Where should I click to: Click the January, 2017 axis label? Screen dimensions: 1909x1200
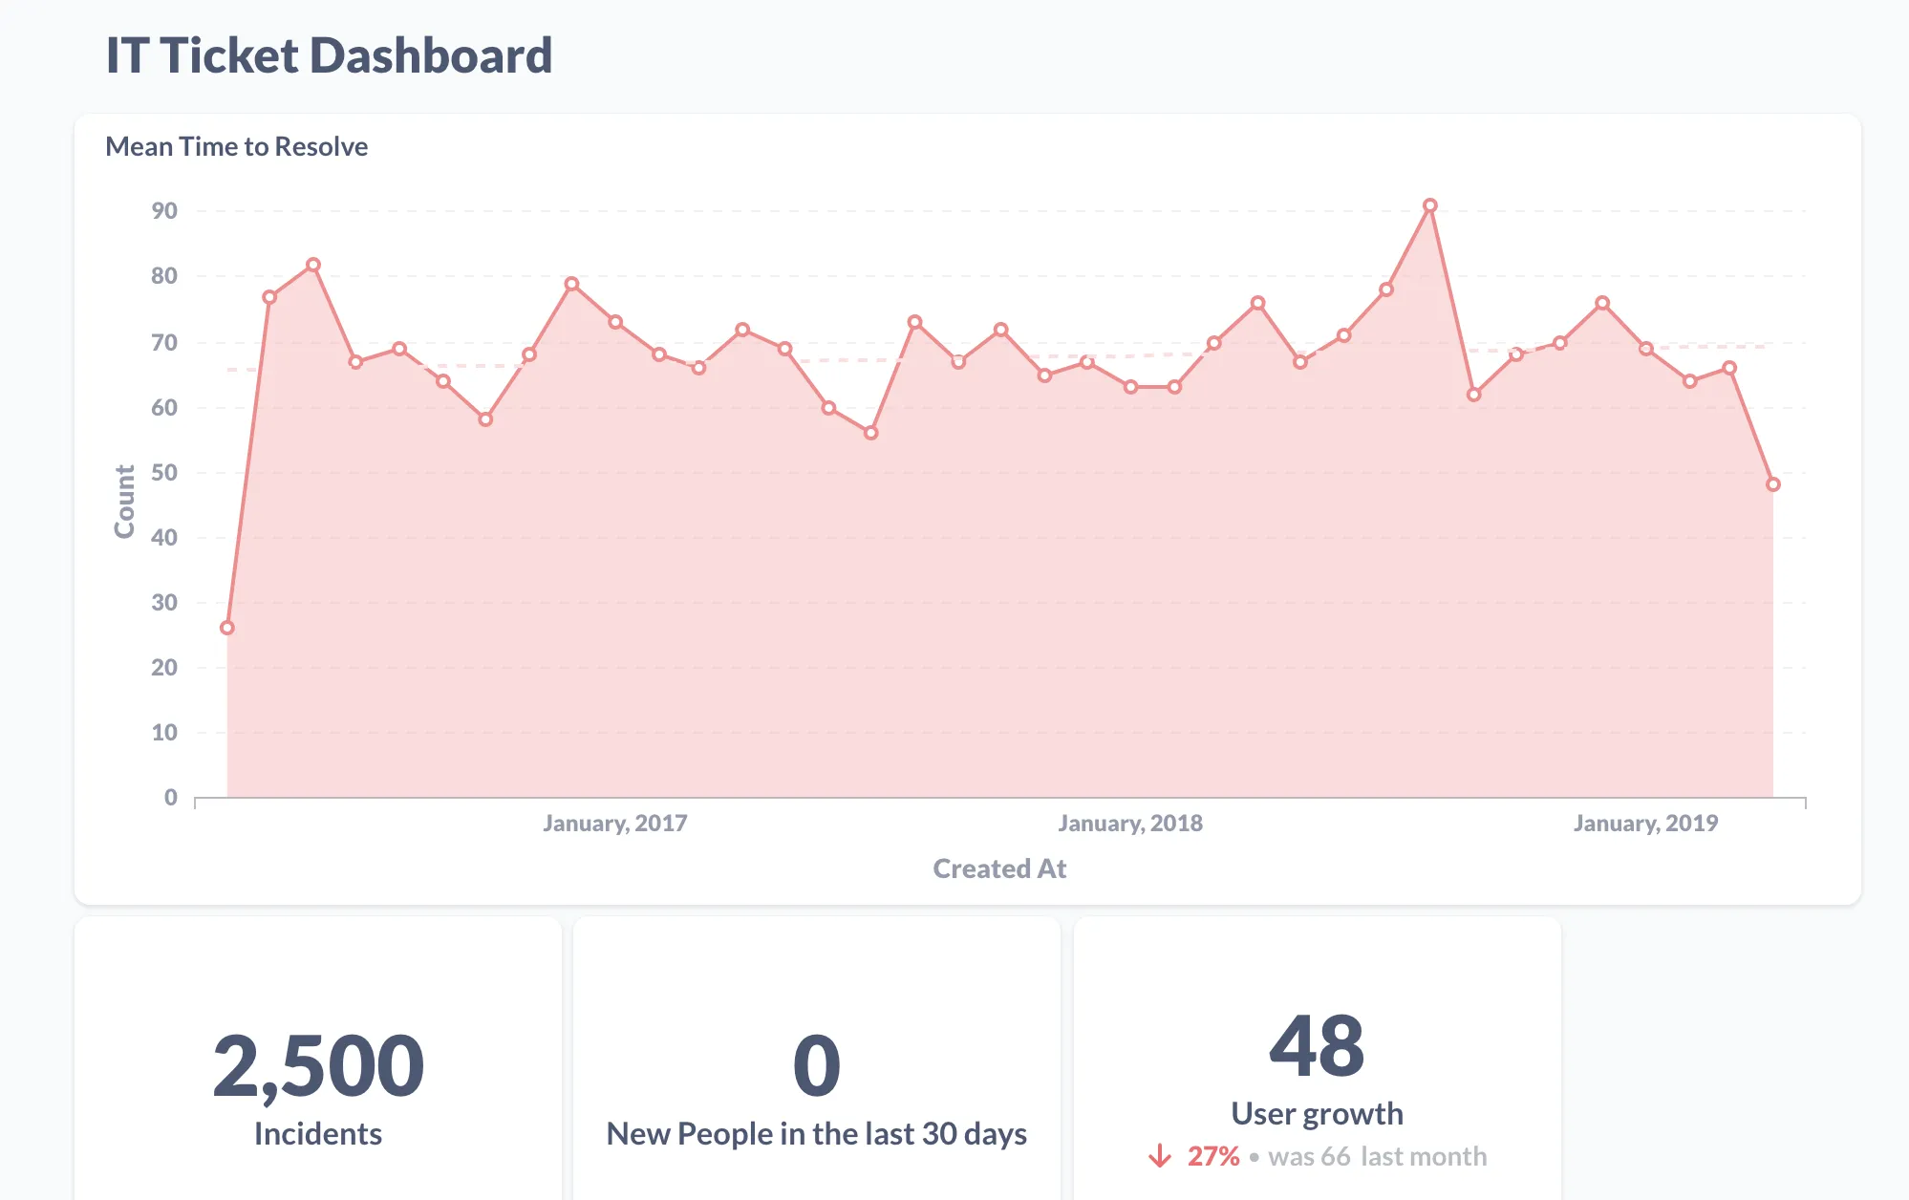614,823
